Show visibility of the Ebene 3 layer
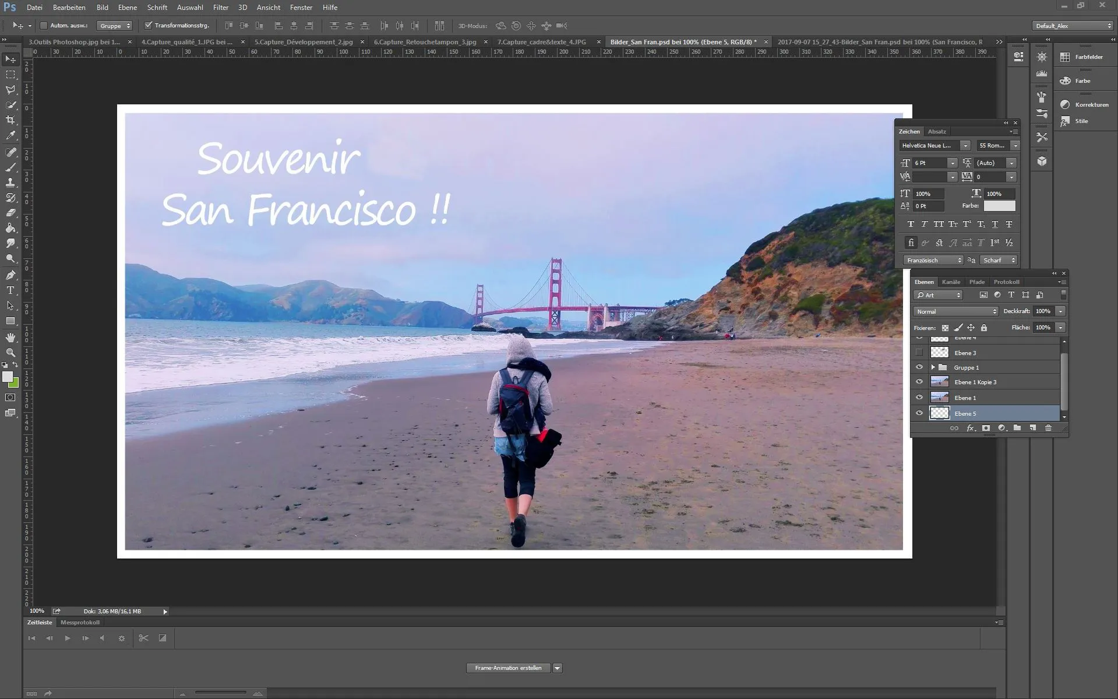1118x699 pixels. pyautogui.click(x=919, y=352)
